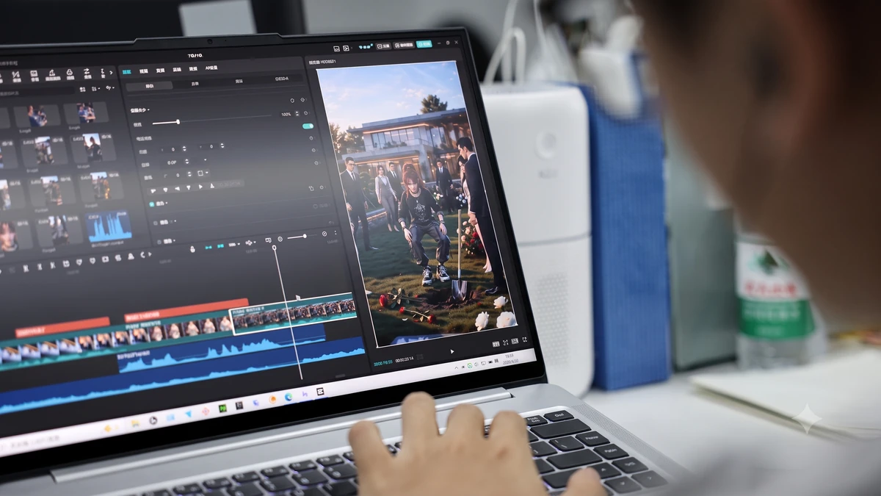
Task: Click the video editor icon in the taskbar
Action: (320, 392)
